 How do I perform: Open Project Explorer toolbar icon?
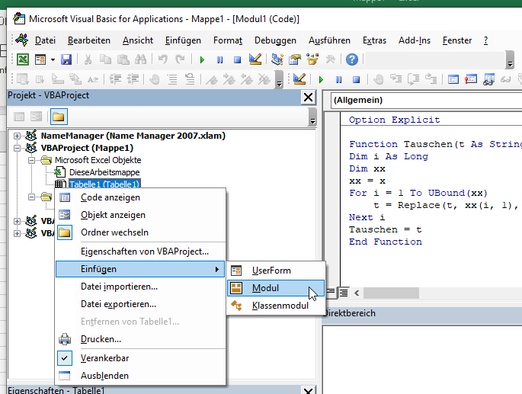(x=277, y=60)
